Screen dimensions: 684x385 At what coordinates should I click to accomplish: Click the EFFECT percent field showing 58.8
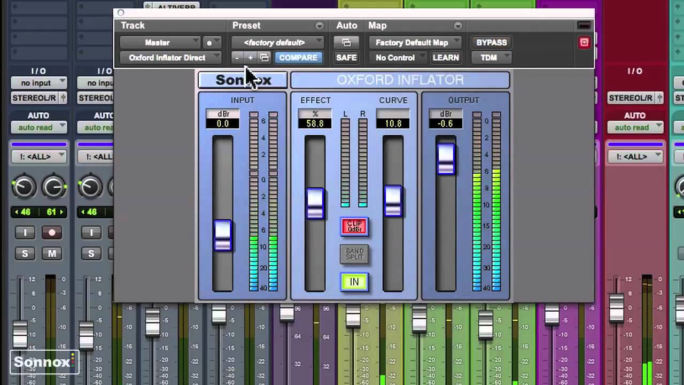click(315, 124)
